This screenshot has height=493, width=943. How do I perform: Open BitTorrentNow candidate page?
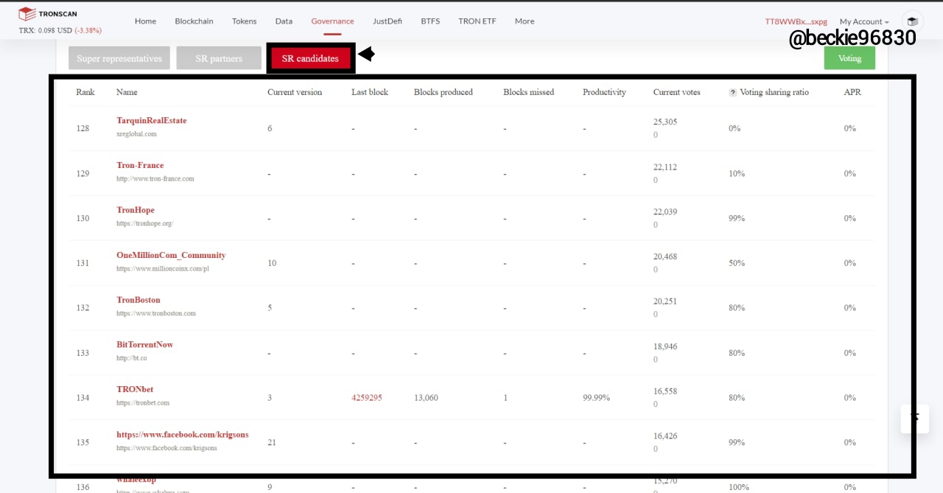(144, 344)
